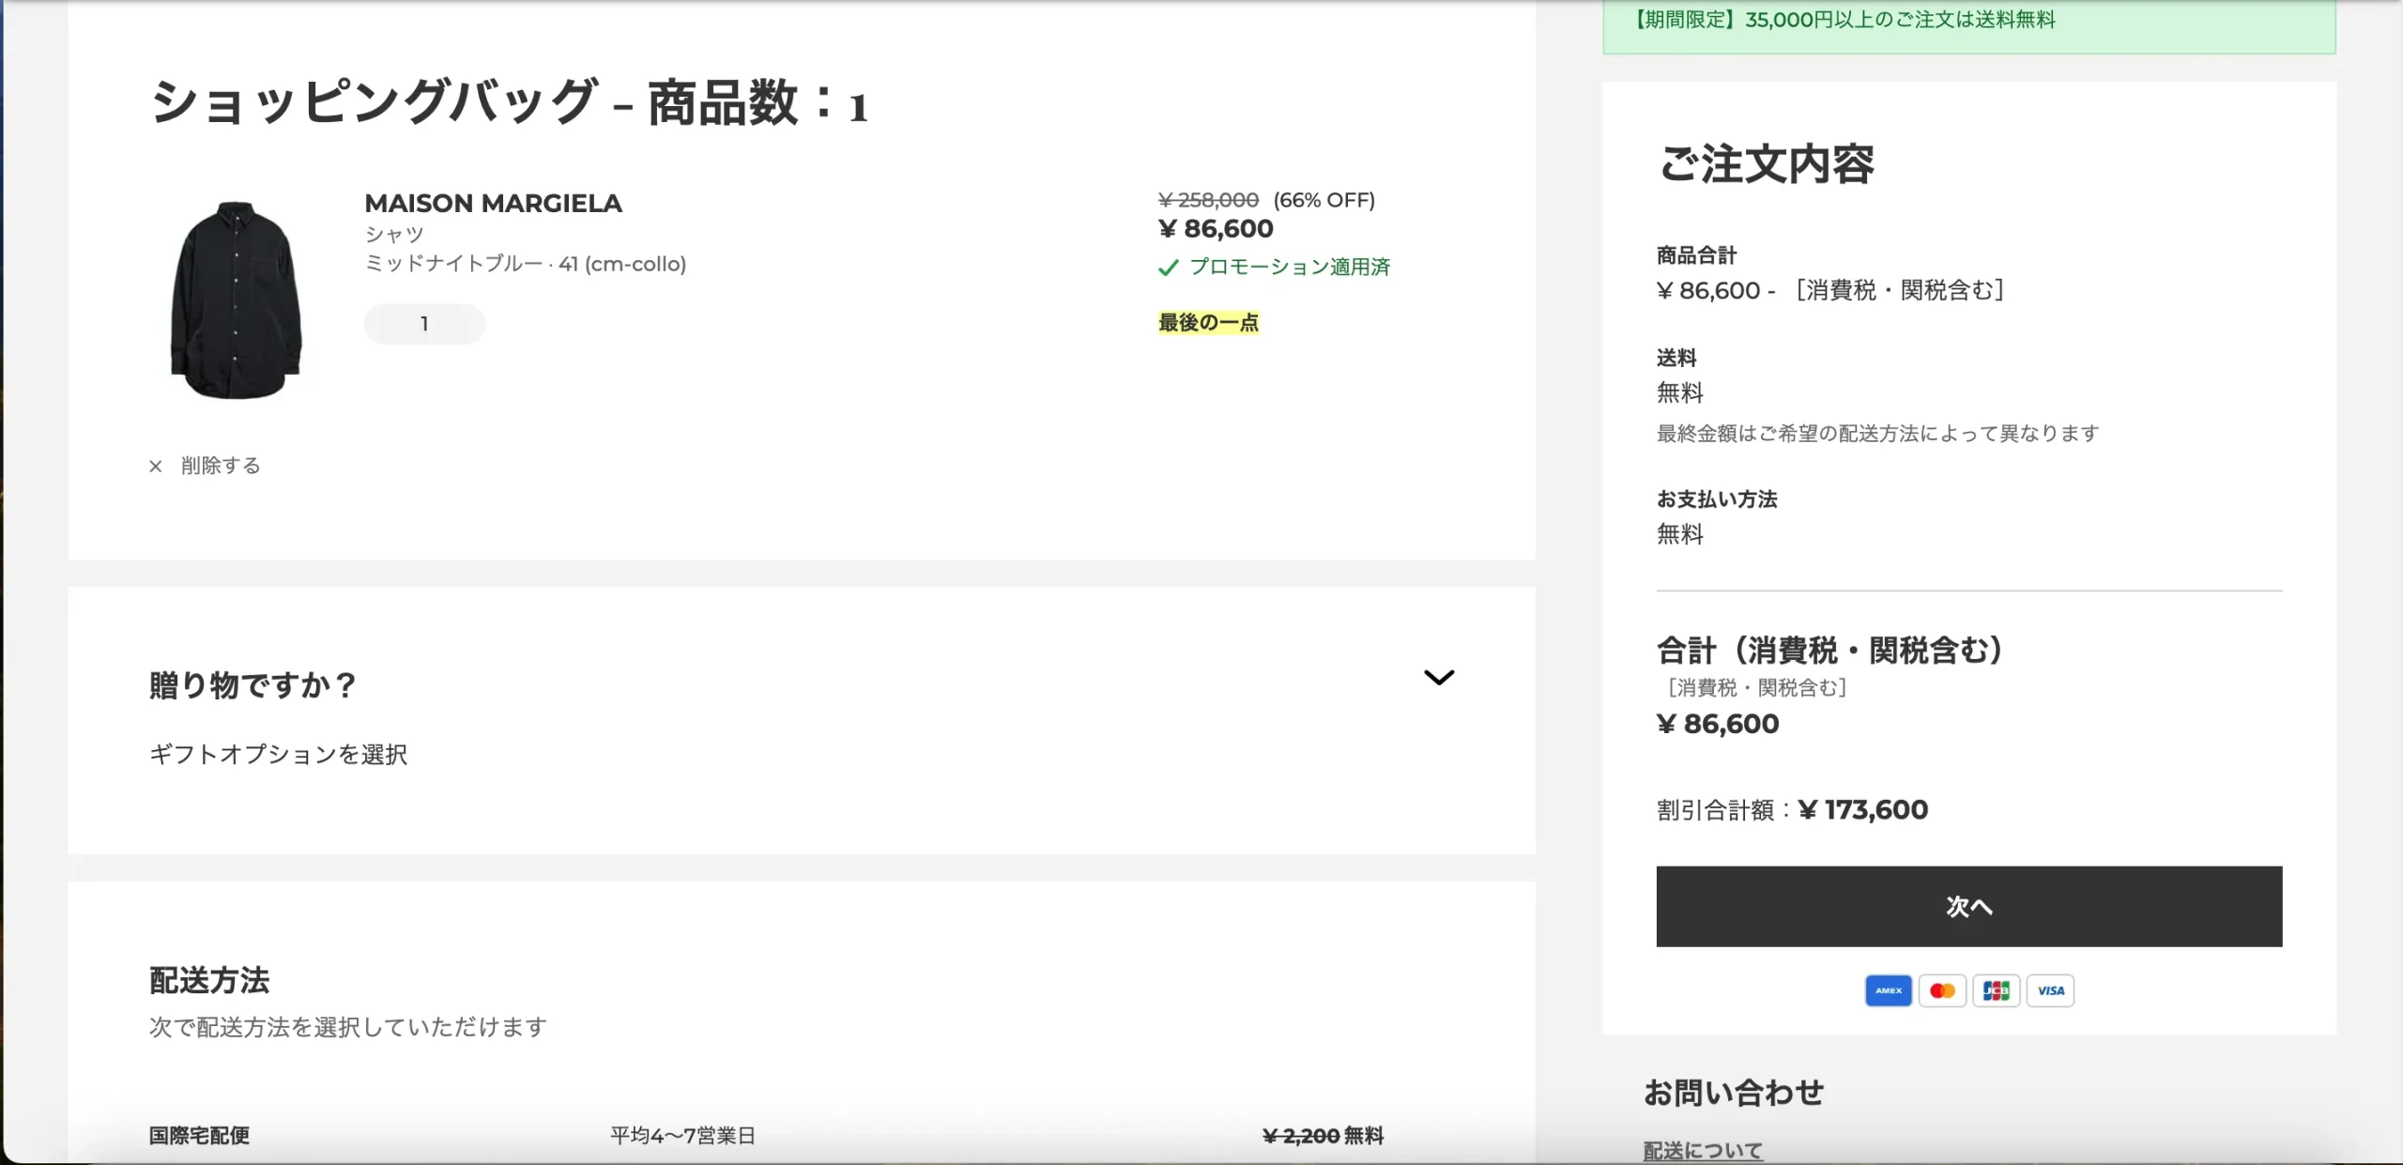Click the free shipping promo banner
2403x1165 pixels.
coord(1968,26)
